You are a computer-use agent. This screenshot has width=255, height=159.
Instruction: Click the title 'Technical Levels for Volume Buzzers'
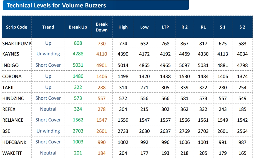coord(56,6)
